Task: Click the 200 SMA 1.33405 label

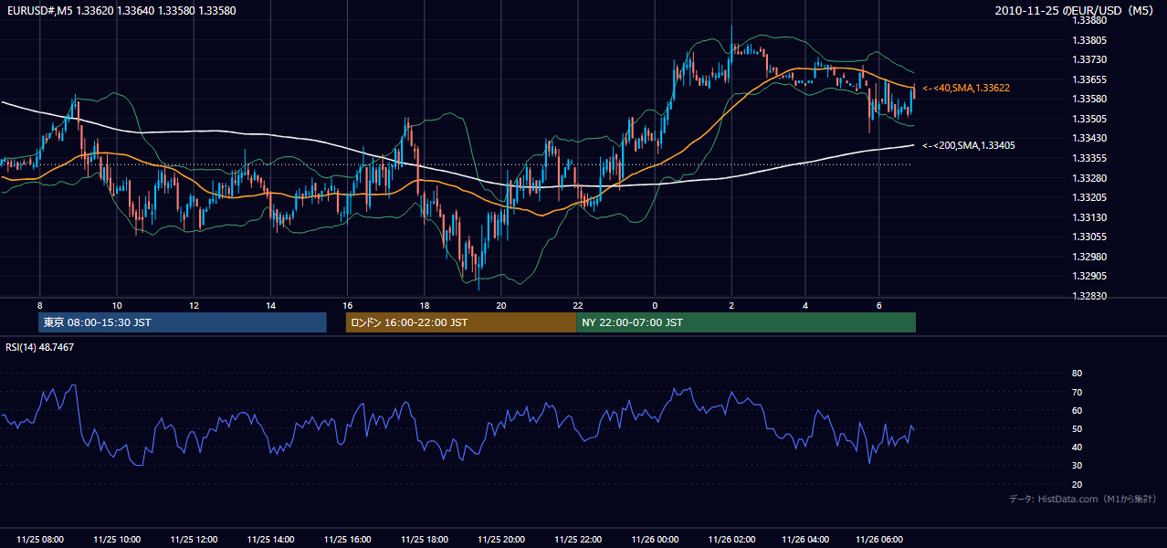Action: pos(968,145)
